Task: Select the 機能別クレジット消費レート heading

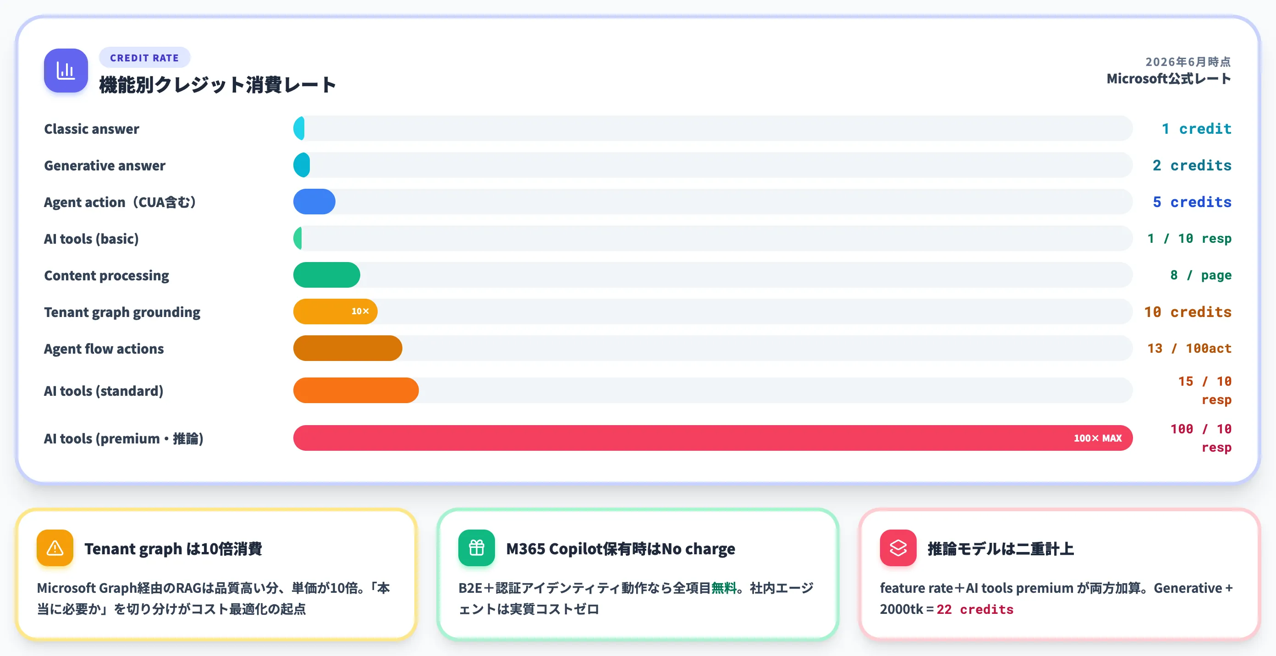Action: coord(218,85)
